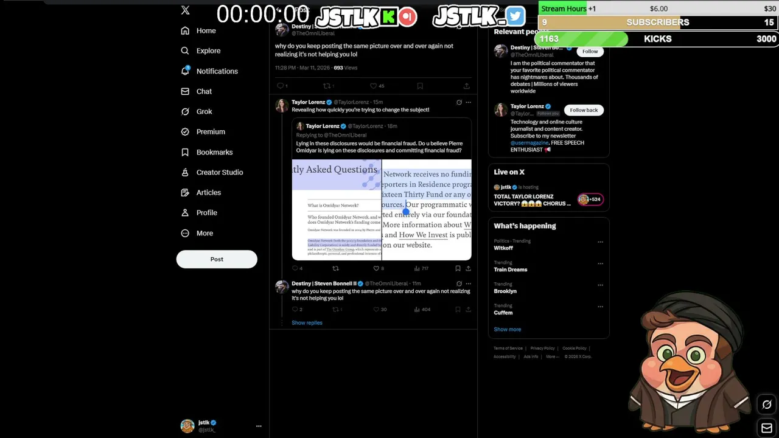Repost the top Destiny post
The width and height of the screenshot is (779, 438).
pos(327,86)
